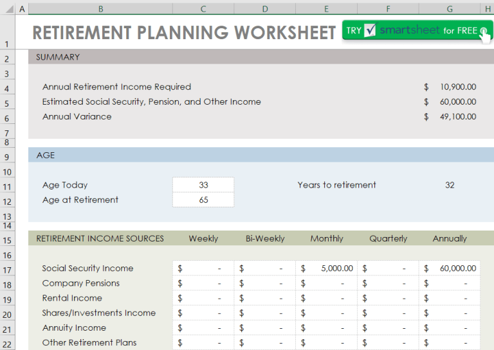Click the Age Today input cell
Viewport: 494px width, 350px height.
[203, 185]
